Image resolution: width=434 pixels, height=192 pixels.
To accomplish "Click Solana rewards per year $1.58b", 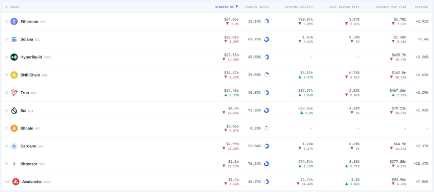I will click(400, 37).
